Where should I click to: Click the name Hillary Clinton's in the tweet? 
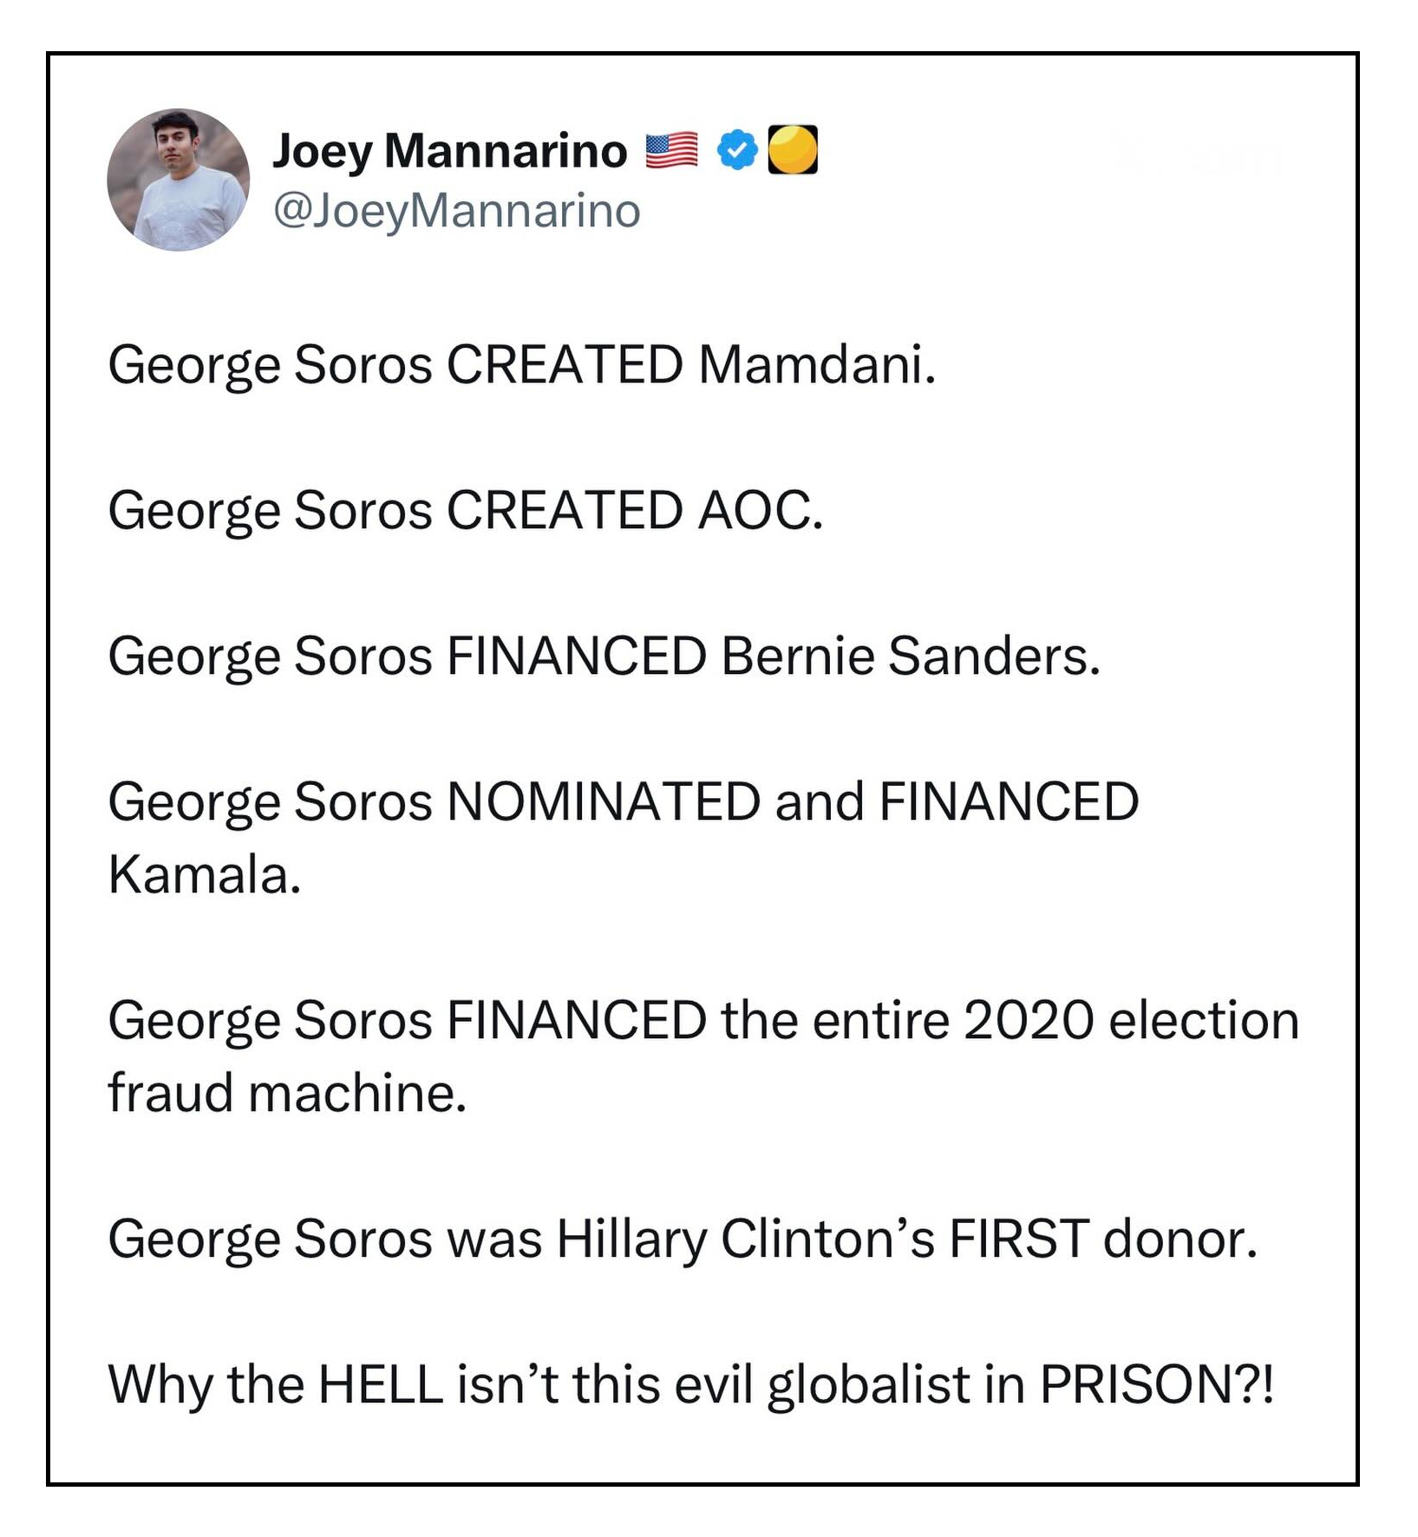pyautogui.click(x=745, y=1239)
